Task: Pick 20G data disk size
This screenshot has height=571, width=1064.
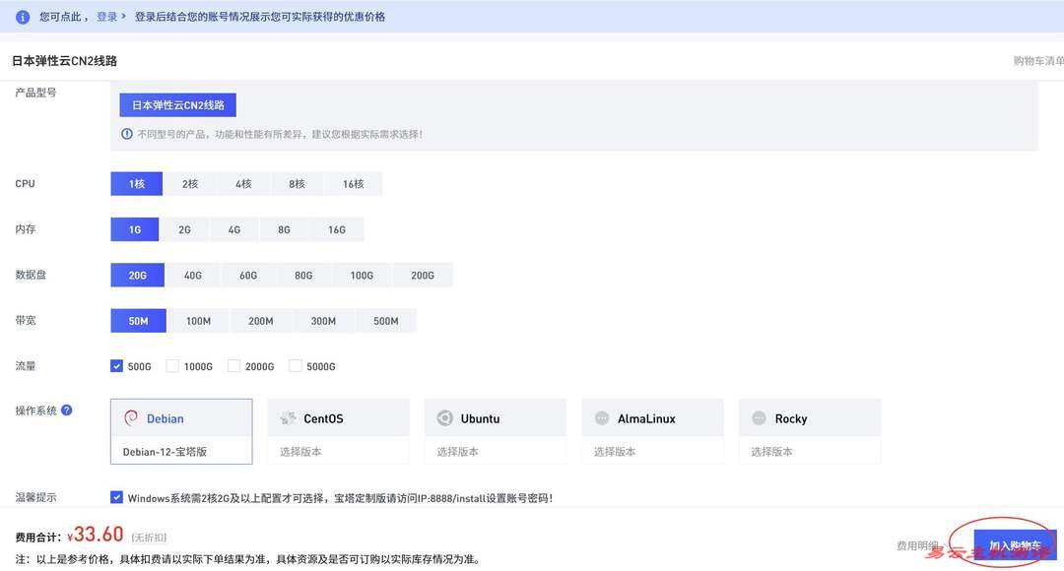Action: click(138, 275)
